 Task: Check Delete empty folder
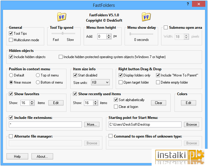pos(158,82)
